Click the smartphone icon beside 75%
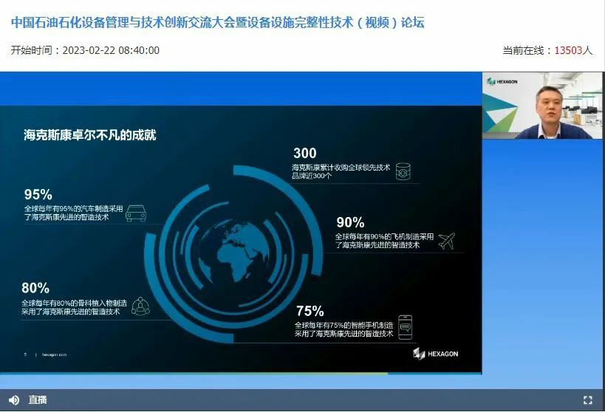Screen dimensions: 605x412 [x=404, y=326]
